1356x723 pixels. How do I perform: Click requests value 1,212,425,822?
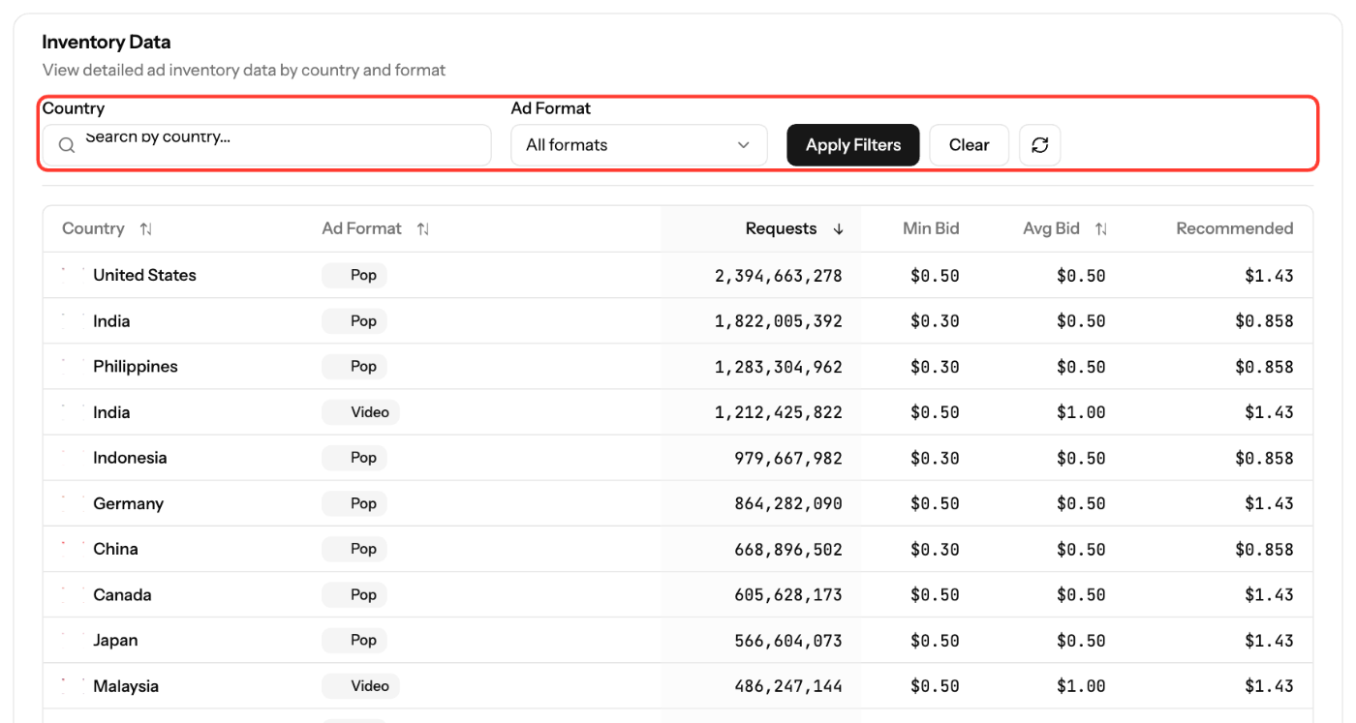tap(779, 412)
